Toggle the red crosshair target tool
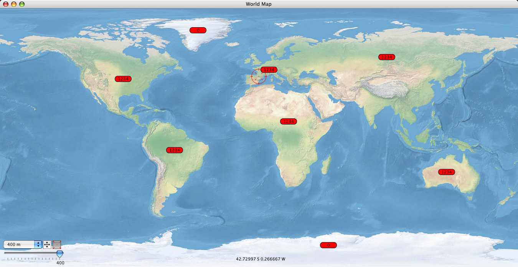This screenshot has width=518, height=267. pos(57,244)
